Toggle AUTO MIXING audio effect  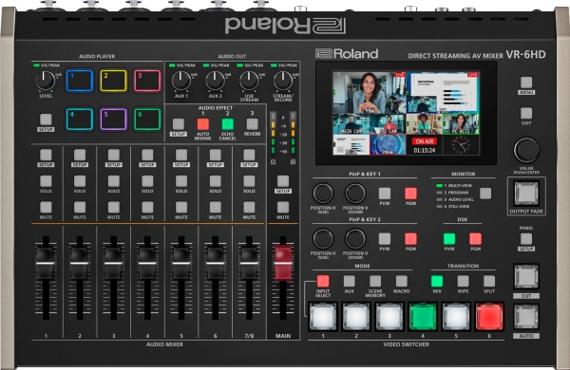click(x=203, y=124)
